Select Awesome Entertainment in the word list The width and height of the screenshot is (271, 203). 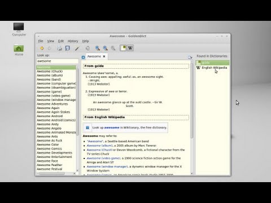[x=56, y=157]
